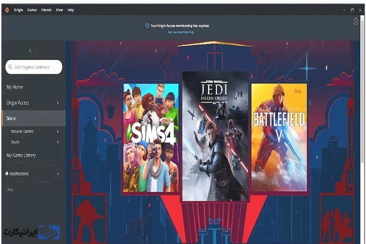Click Help at the sidebar bottom
Image resolution: width=366 pixels, height=244 pixels.
pos(10,190)
